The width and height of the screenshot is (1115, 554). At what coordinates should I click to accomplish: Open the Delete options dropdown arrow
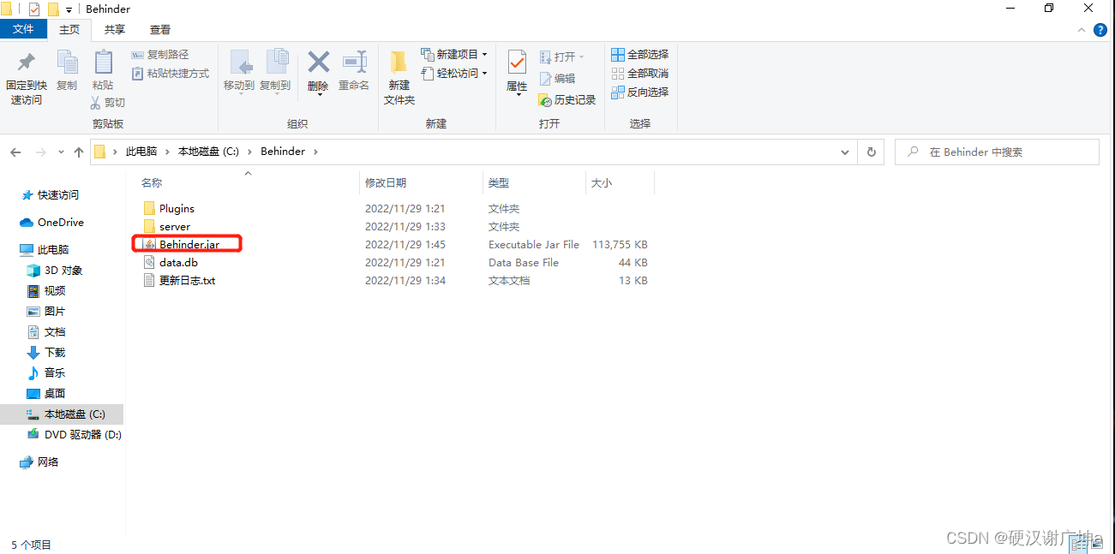(319, 94)
